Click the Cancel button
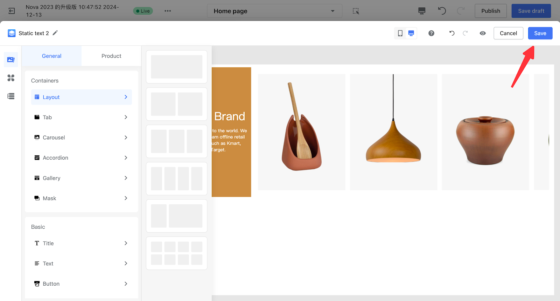The width and height of the screenshot is (560, 301). click(x=508, y=33)
